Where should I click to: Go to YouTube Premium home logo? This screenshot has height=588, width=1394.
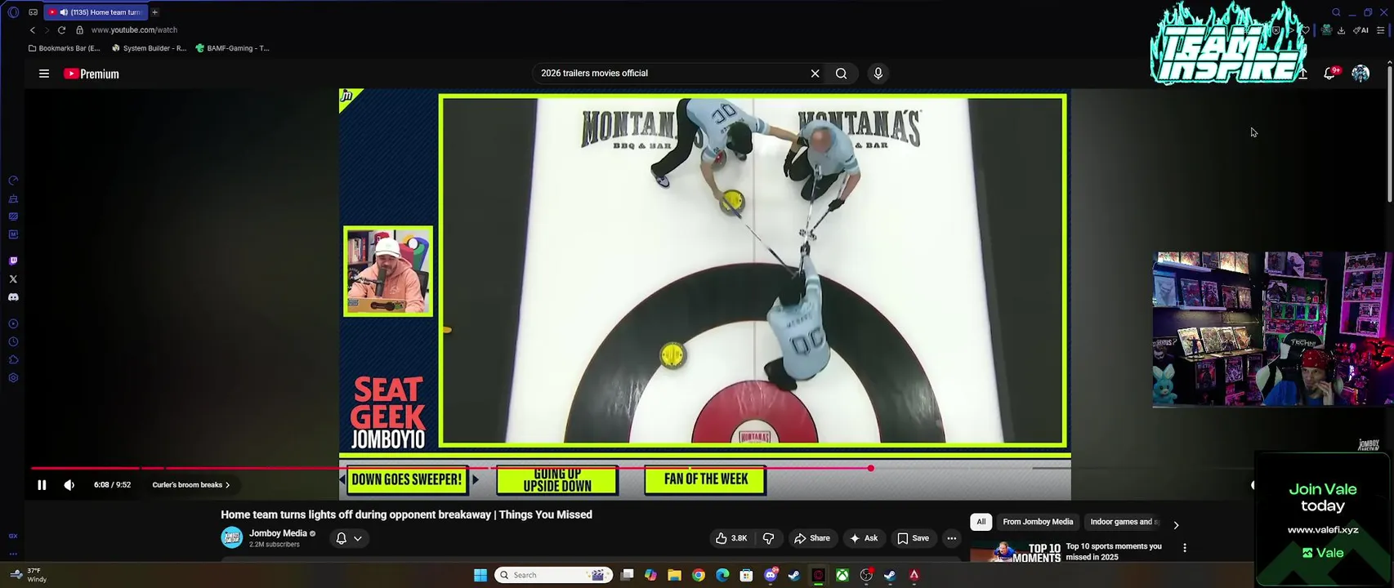pos(92,73)
